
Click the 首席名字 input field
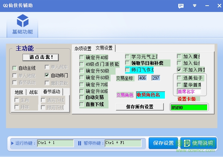coord(189,92)
